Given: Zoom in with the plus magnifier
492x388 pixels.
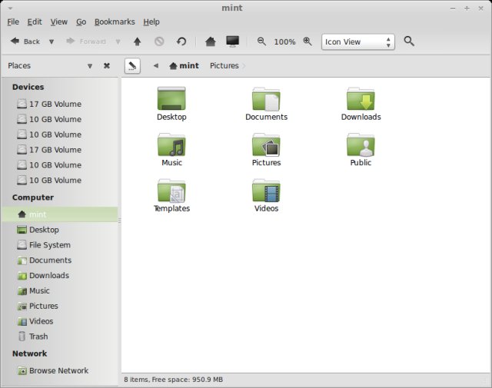Looking at the screenshot, I should click(x=307, y=41).
